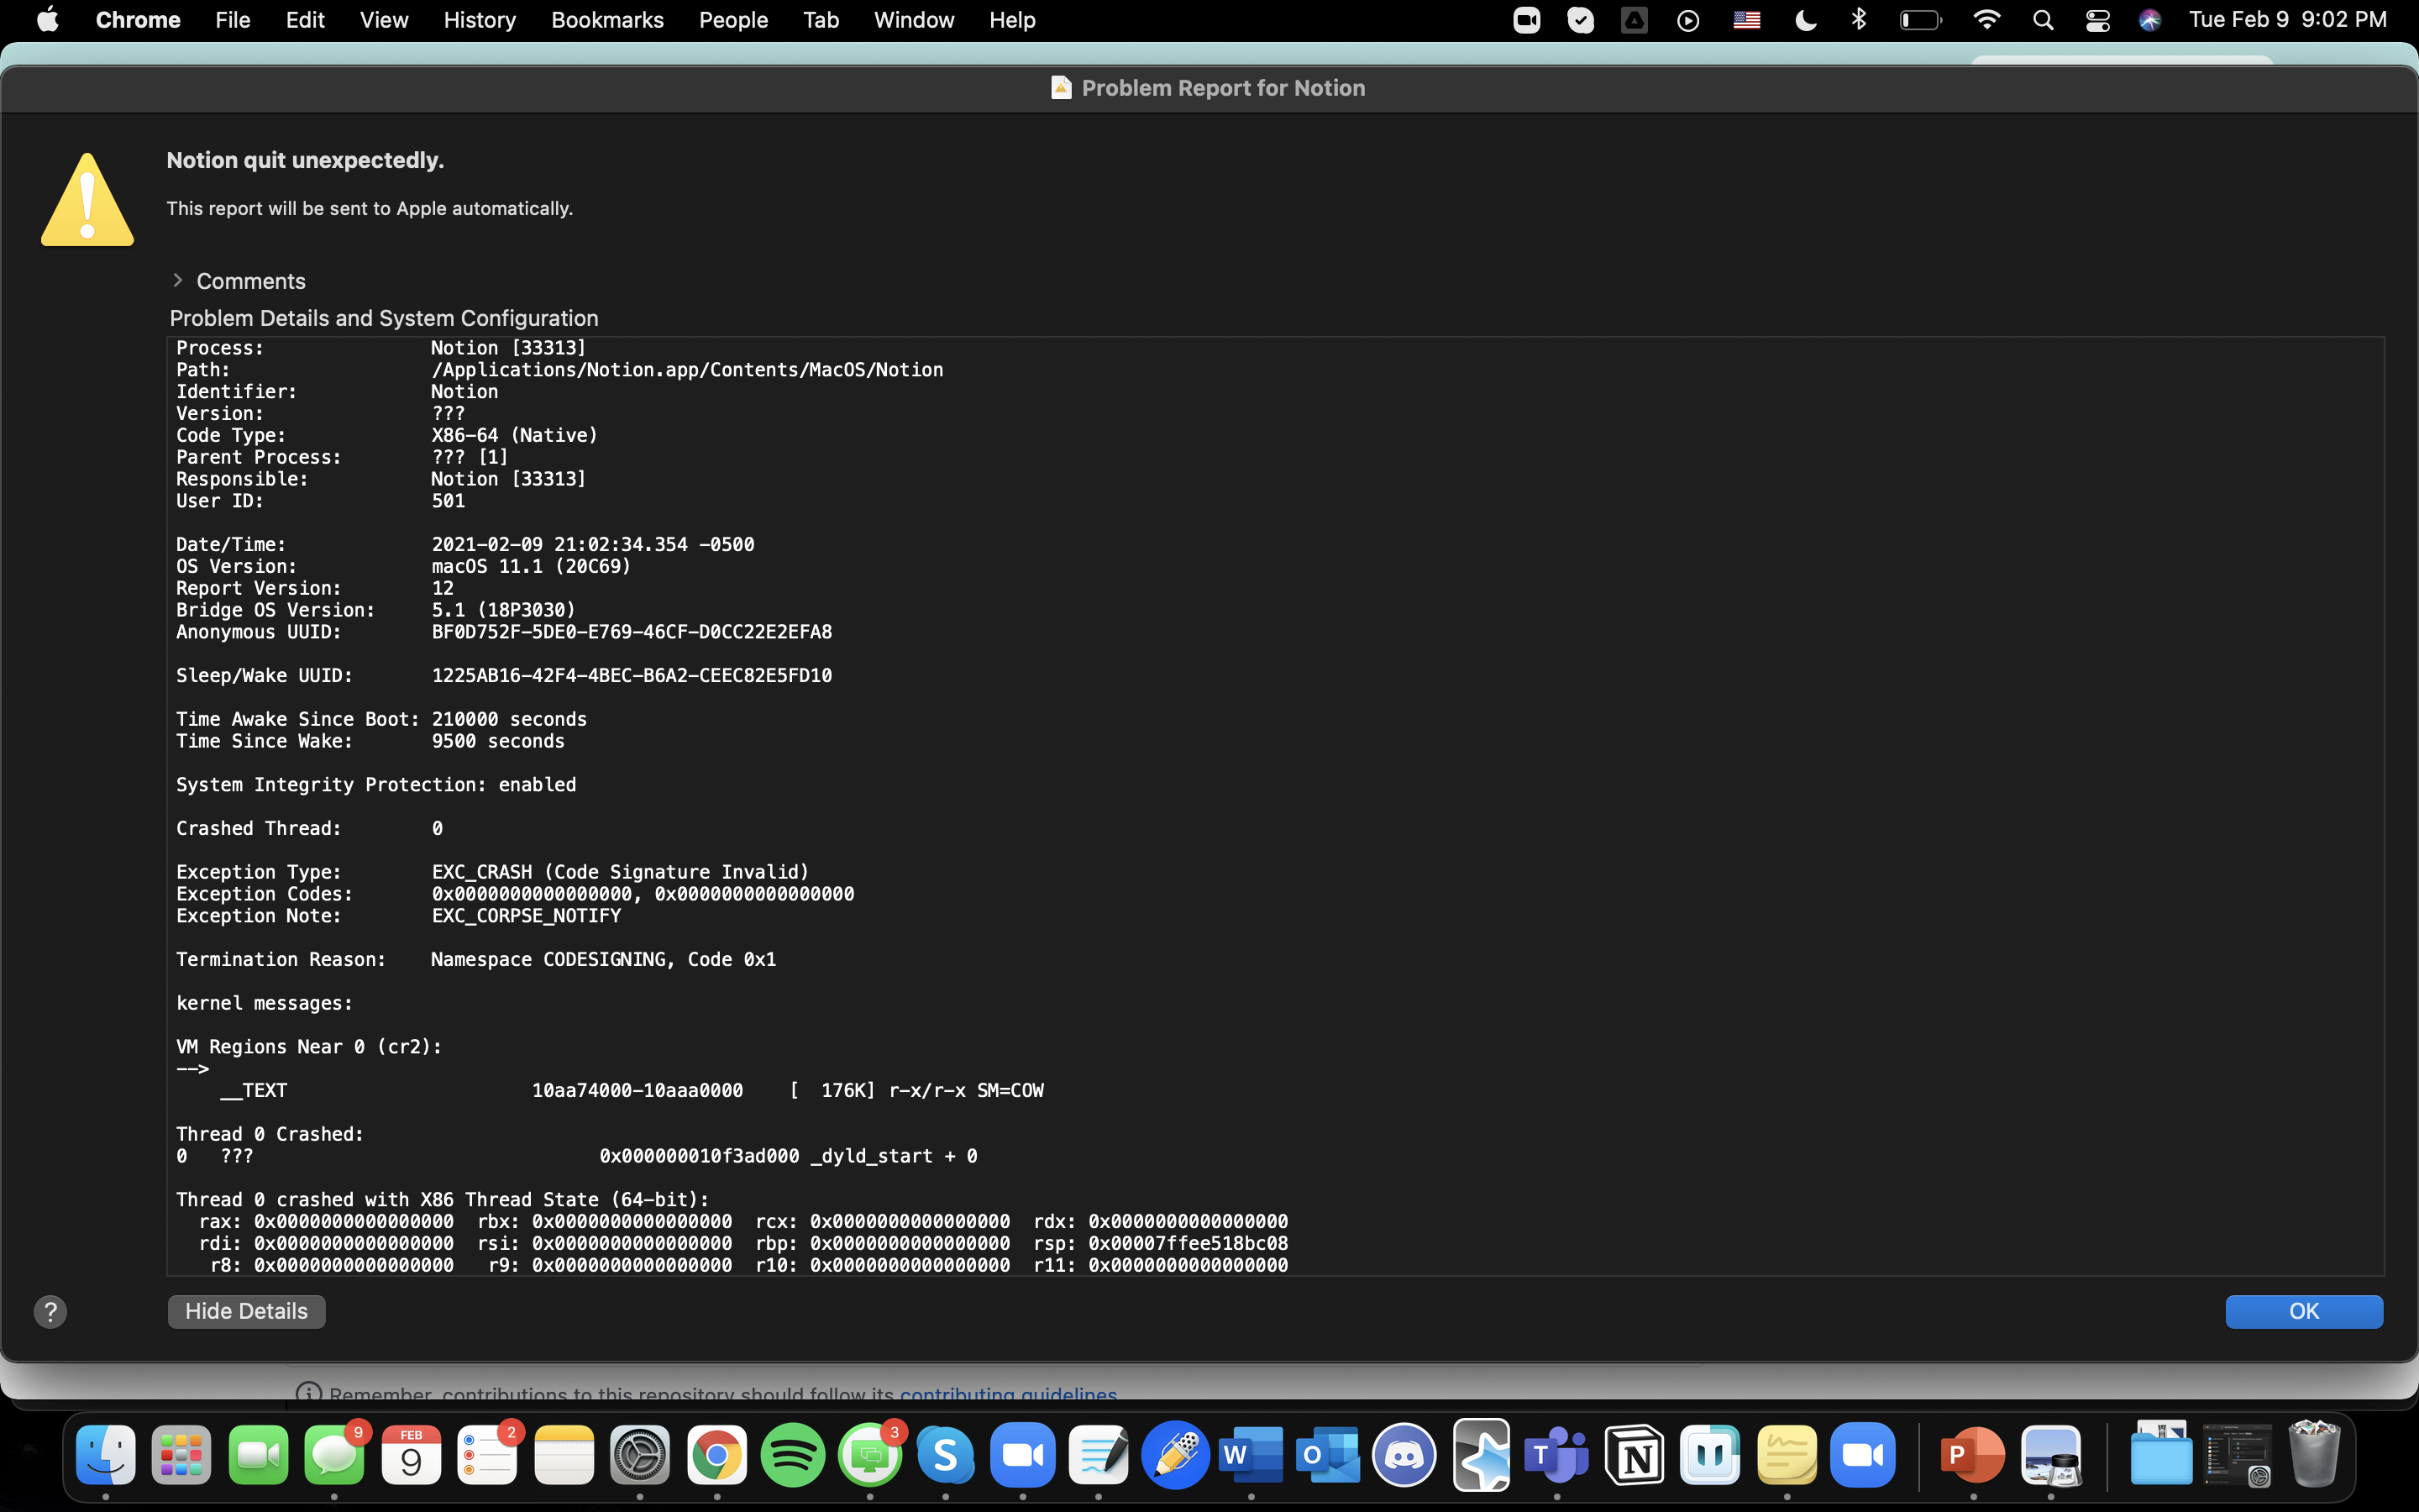Image resolution: width=2419 pixels, height=1512 pixels.
Task: Click the play circle menu bar icon
Action: pyautogui.click(x=1688, y=20)
